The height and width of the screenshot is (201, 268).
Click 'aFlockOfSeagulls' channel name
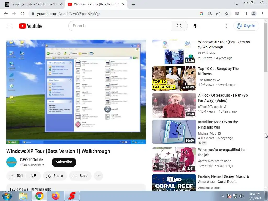click(x=210, y=107)
